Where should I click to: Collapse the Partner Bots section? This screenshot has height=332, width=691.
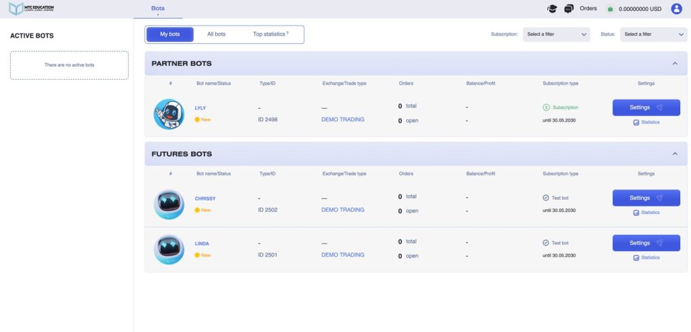click(x=675, y=63)
